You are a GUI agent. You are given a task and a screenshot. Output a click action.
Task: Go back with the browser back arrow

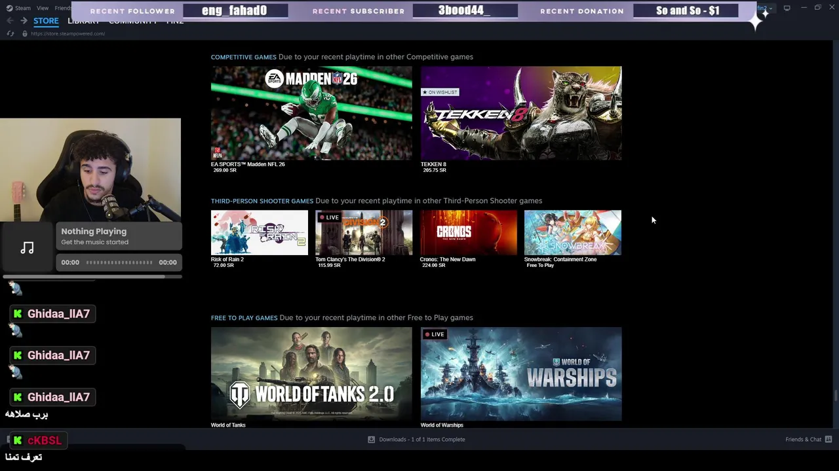click(x=10, y=21)
